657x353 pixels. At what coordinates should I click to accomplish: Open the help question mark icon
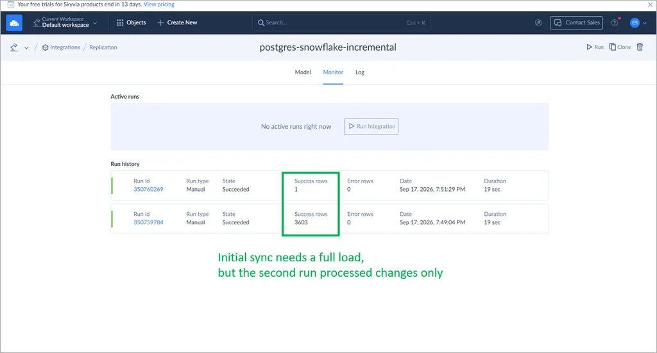pyautogui.click(x=615, y=22)
